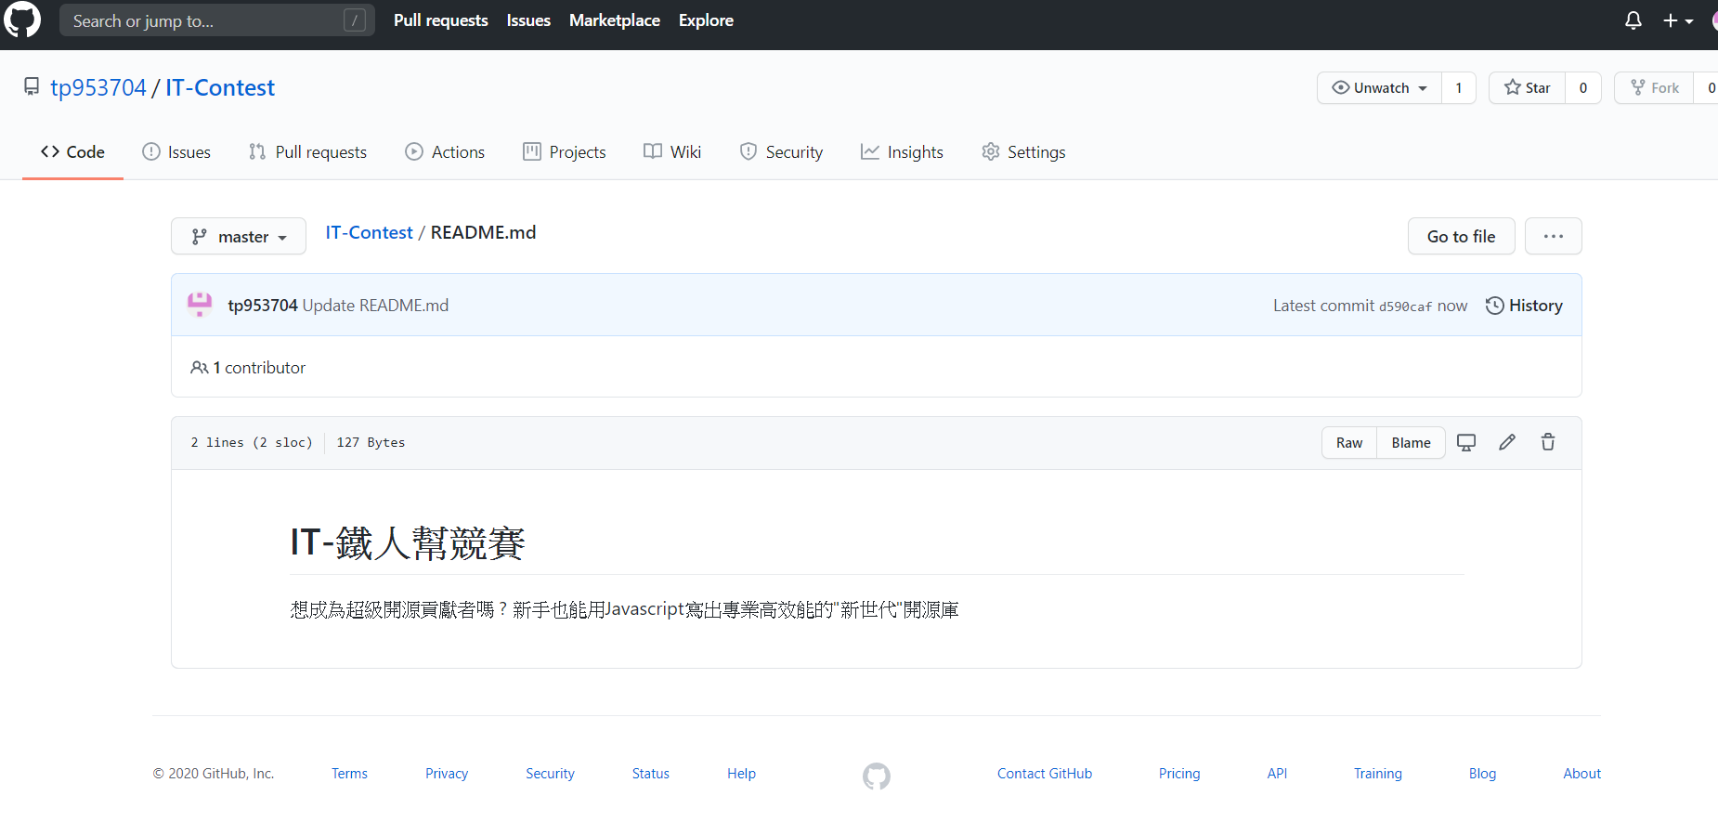Open the Projects tab
1718x822 pixels.
point(564,151)
